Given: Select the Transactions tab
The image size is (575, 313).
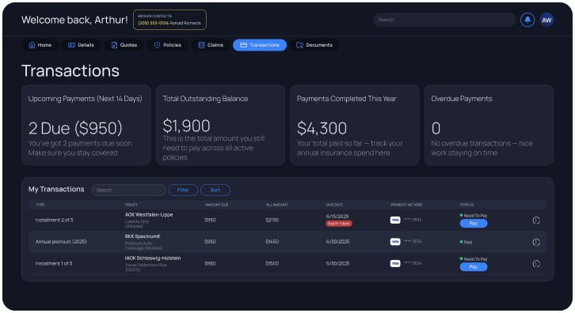Looking at the screenshot, I should coord(260,45).
